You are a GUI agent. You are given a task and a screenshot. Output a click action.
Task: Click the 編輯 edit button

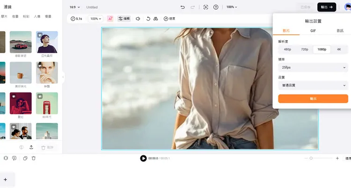(124, 19)
